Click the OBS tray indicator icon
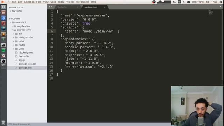The width and height of the screenshot is (224, 126). click(154, 2)
